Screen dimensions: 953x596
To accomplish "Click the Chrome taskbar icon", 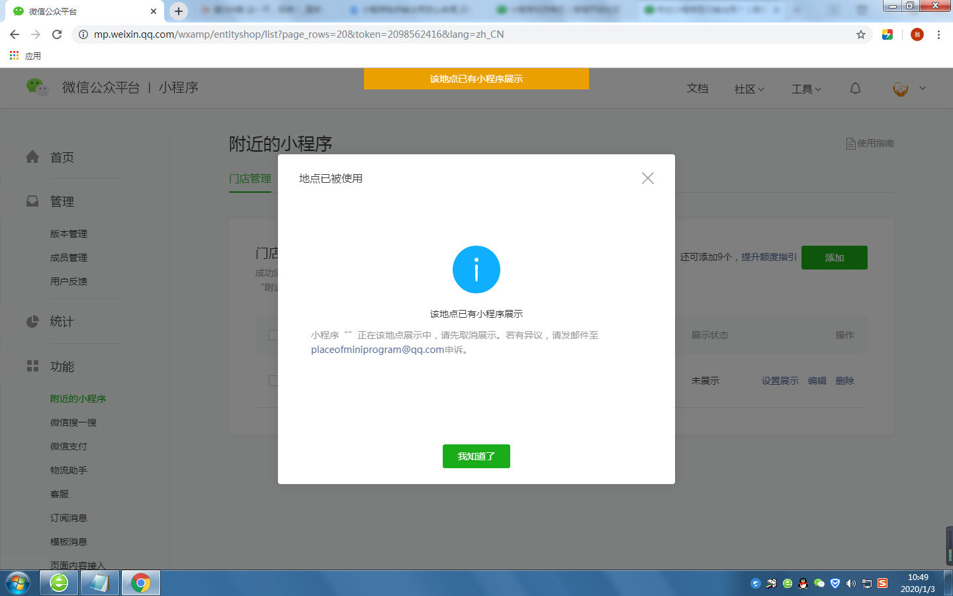I will 140,583.
